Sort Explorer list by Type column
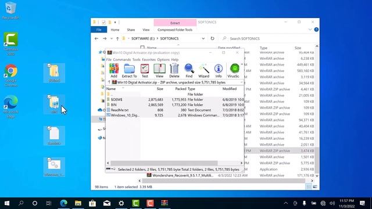This screenshot has width=372, height=209. (x=263, y=48)
